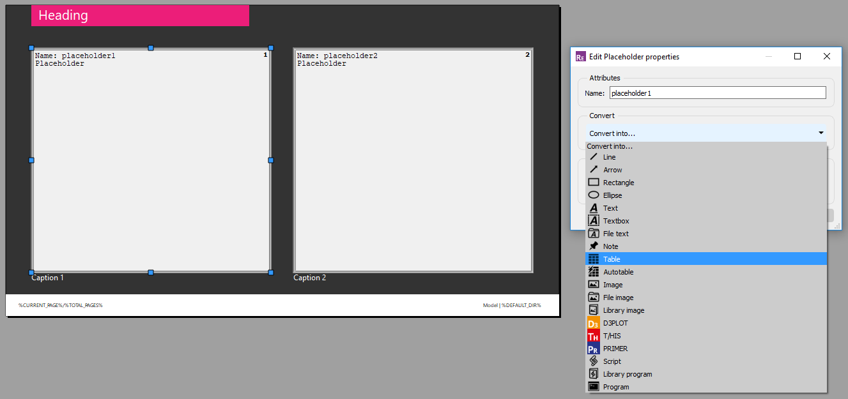Select the placeholder1 box on the page
Image resolution: width=848 pixels, height=399 pixels.
pyautogui.click(x=151, y=160)
